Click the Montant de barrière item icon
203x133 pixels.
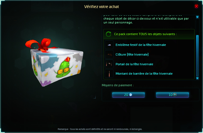tap(109, 74)
